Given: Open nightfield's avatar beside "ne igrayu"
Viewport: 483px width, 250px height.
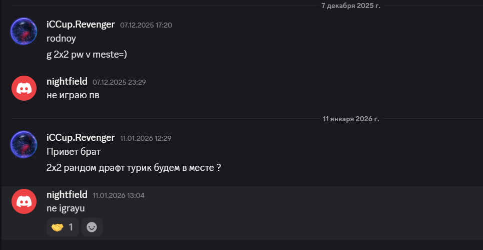Looking at the screenshot, I should [24, 201].
